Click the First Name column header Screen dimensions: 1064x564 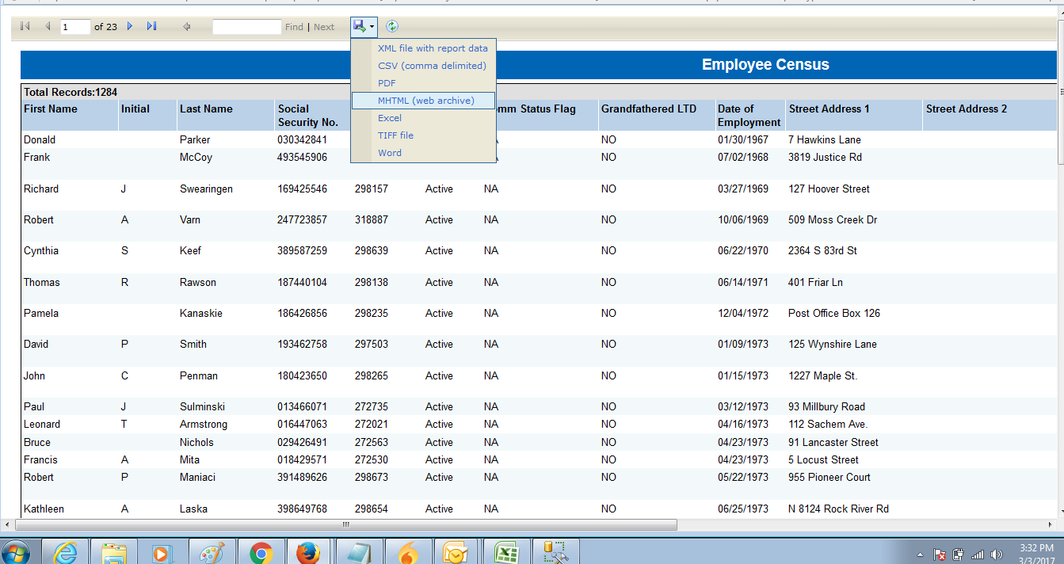pos(51,109)
